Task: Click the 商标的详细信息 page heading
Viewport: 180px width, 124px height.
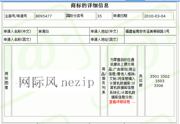Action: (90, 6)
